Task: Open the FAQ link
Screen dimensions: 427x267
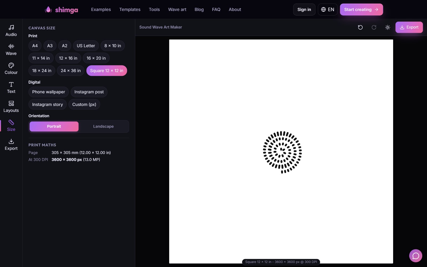Action: coord(216,10)
